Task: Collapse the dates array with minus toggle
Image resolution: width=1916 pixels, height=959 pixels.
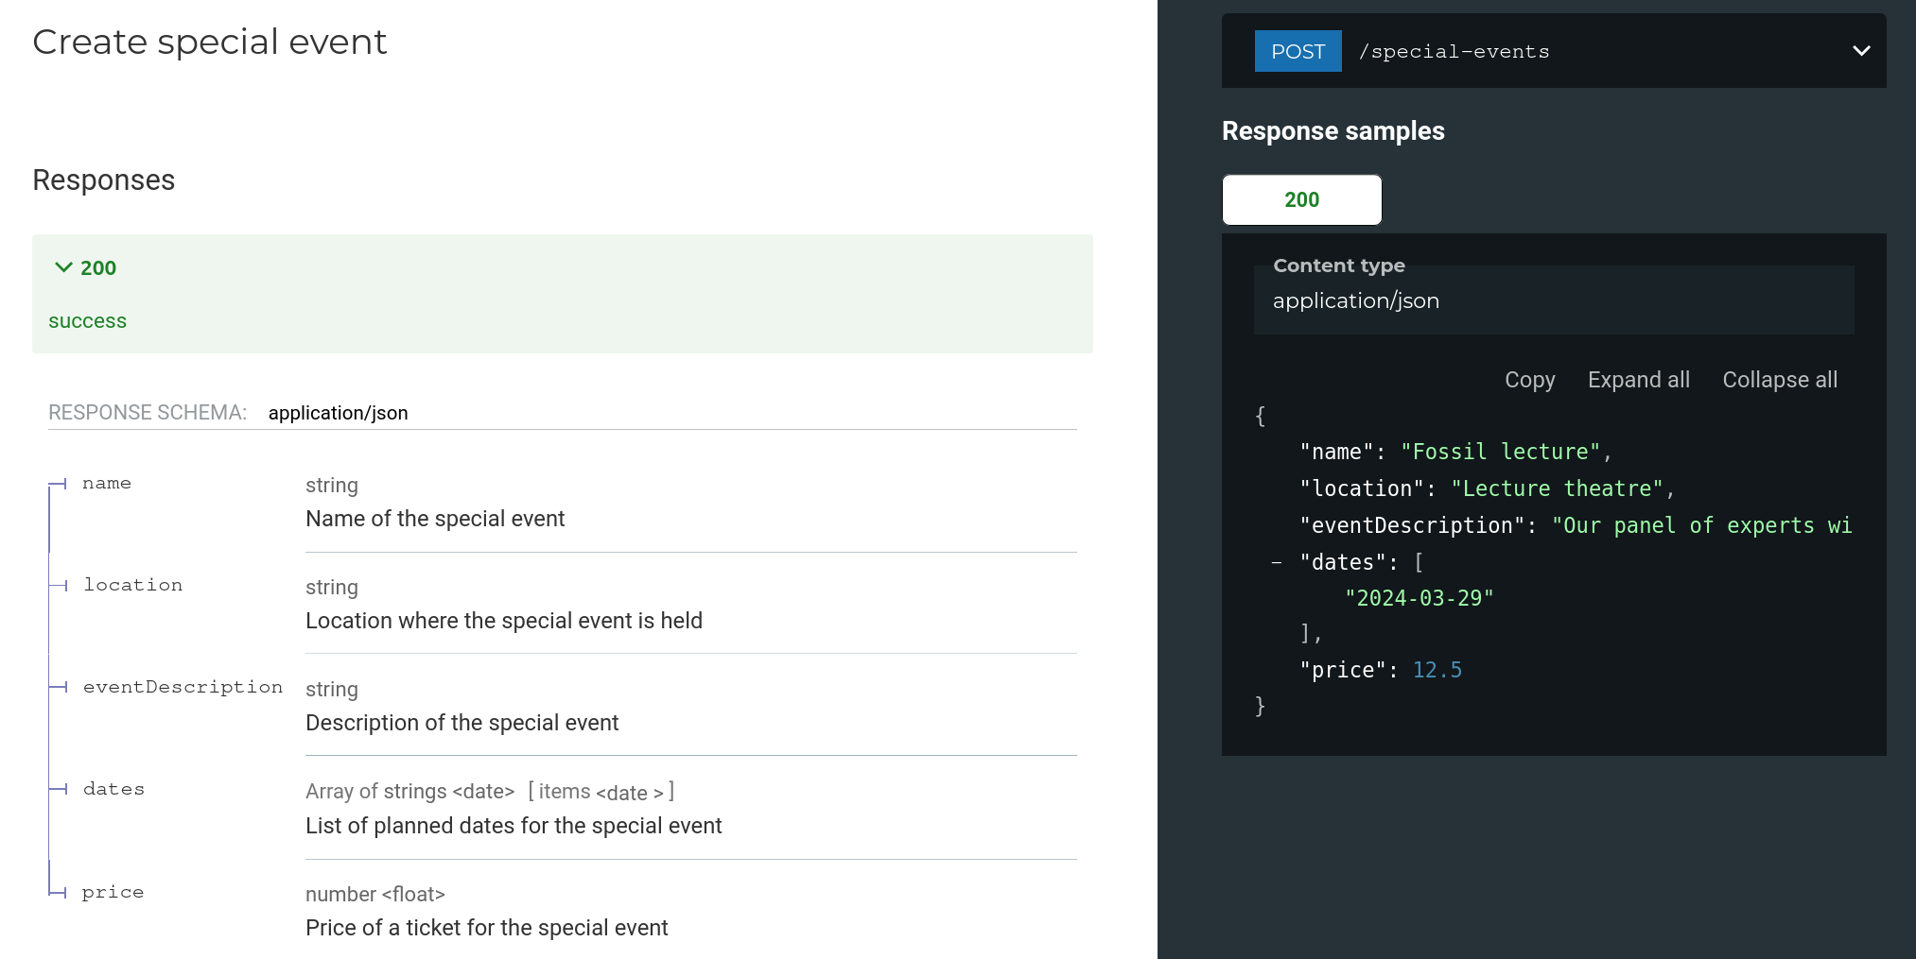Action: point(1277,563)
